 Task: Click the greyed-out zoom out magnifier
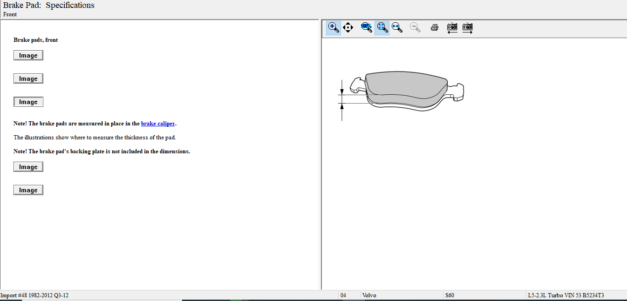click(415, 27)
